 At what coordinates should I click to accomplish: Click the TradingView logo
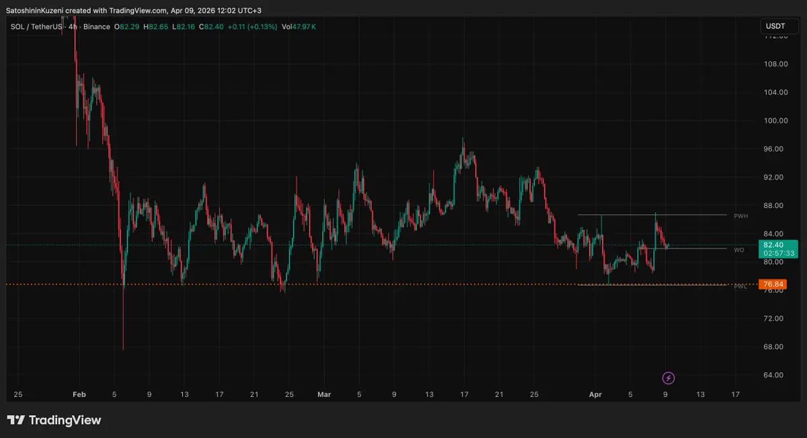pyautogui.click(x=54, y=421)
